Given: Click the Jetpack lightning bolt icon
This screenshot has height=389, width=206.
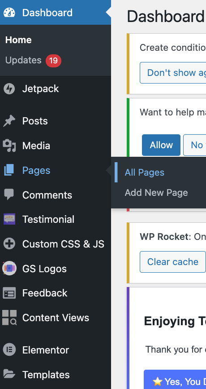Looking at the screenshot, I should (x=9, y=89).
